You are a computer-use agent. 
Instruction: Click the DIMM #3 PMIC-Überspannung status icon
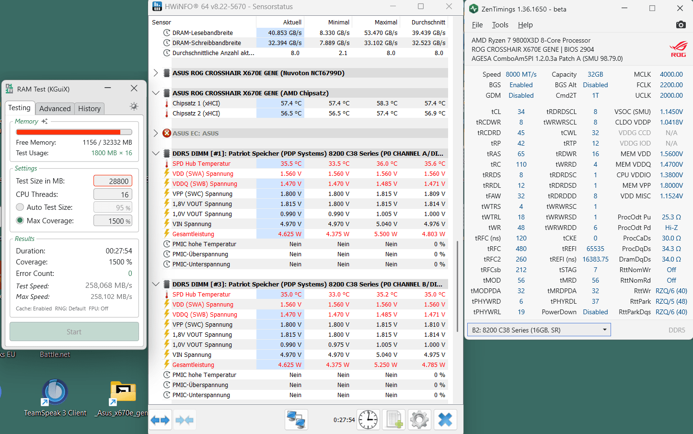(x=167, y=385)
